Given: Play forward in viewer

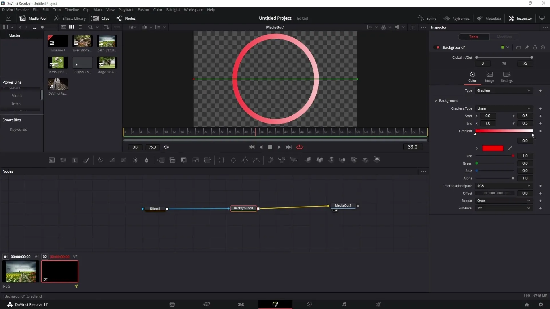Looking at the screenshot, I should tap(279, 147).
